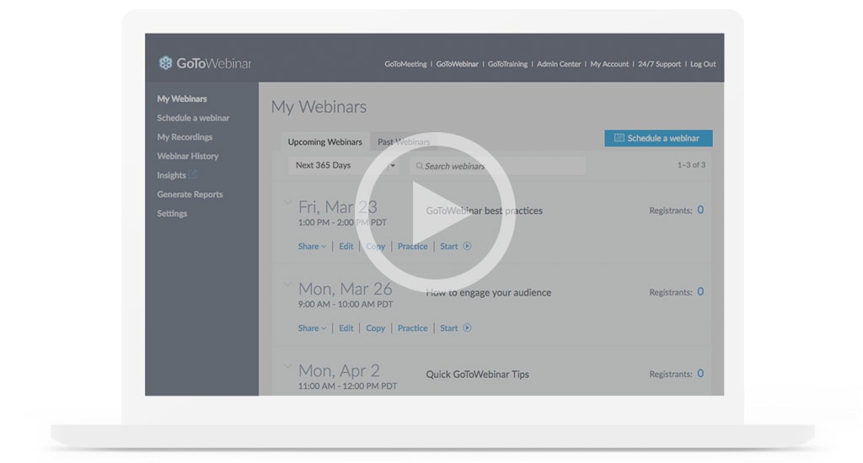Practice the Mon, Mar 26 webinar

412,328
